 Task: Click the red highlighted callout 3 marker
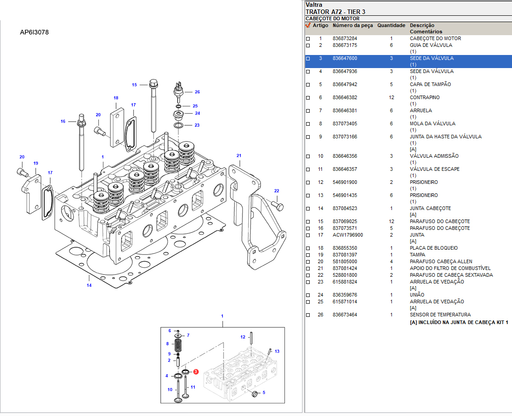point(196,372)
